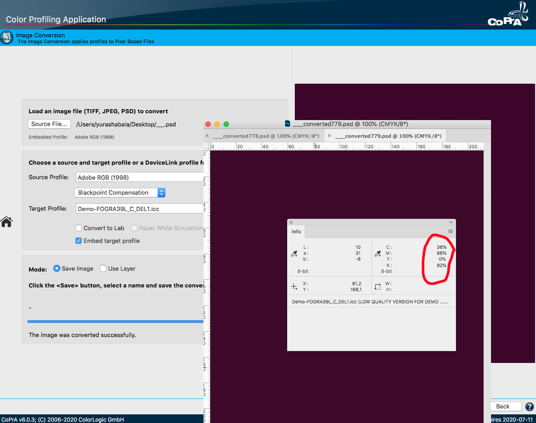The height and width of the screenshot is (423, 536).
Task: Click the Lab eyedropper readout icon
Action: coord(294,254)
